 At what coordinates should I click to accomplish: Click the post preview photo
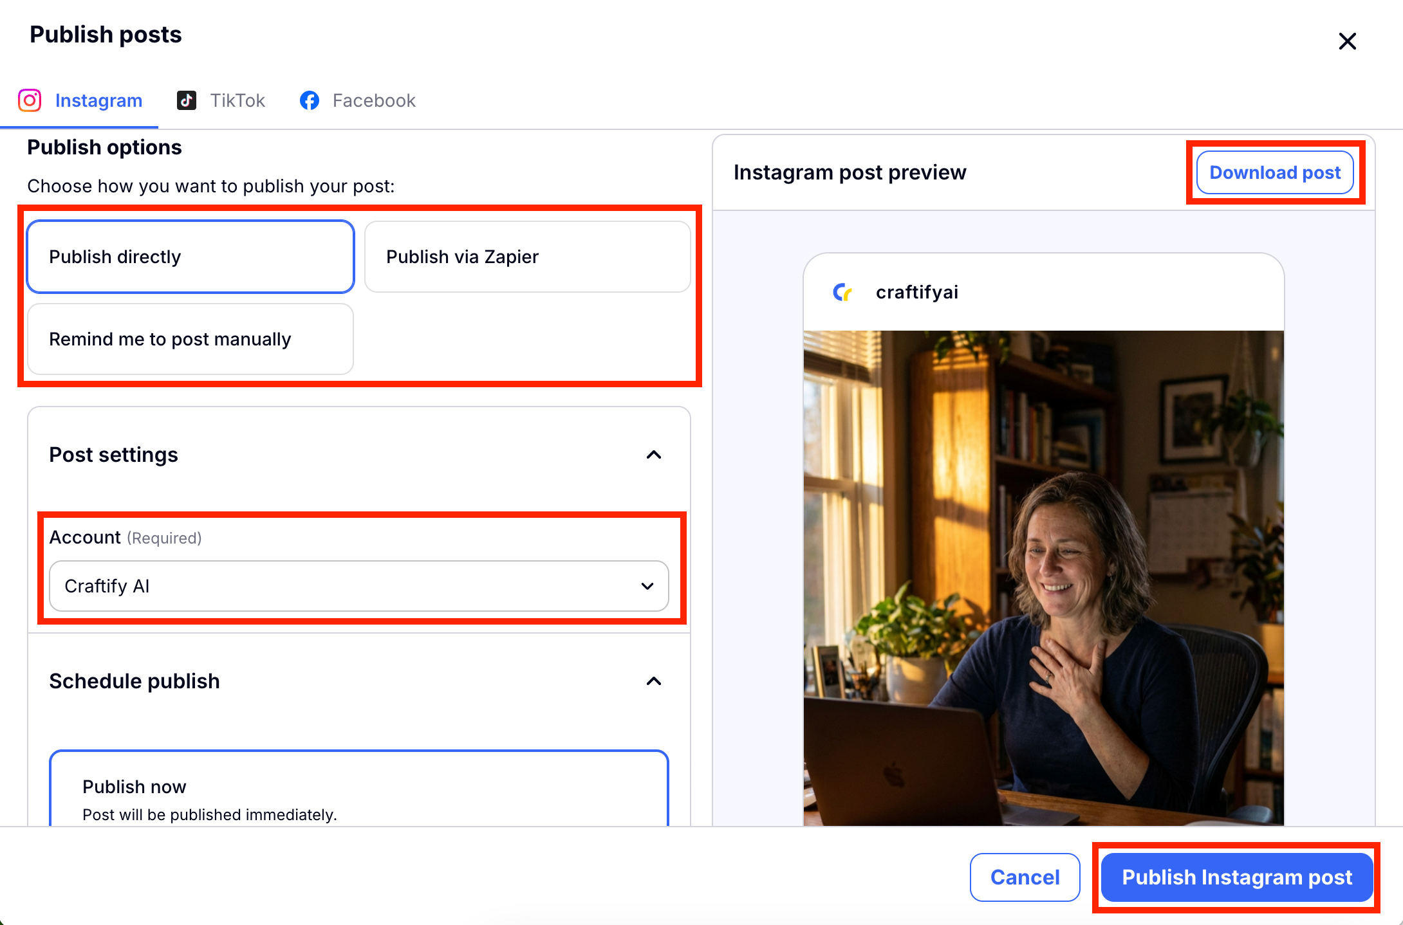click(x=1043, y=578)
